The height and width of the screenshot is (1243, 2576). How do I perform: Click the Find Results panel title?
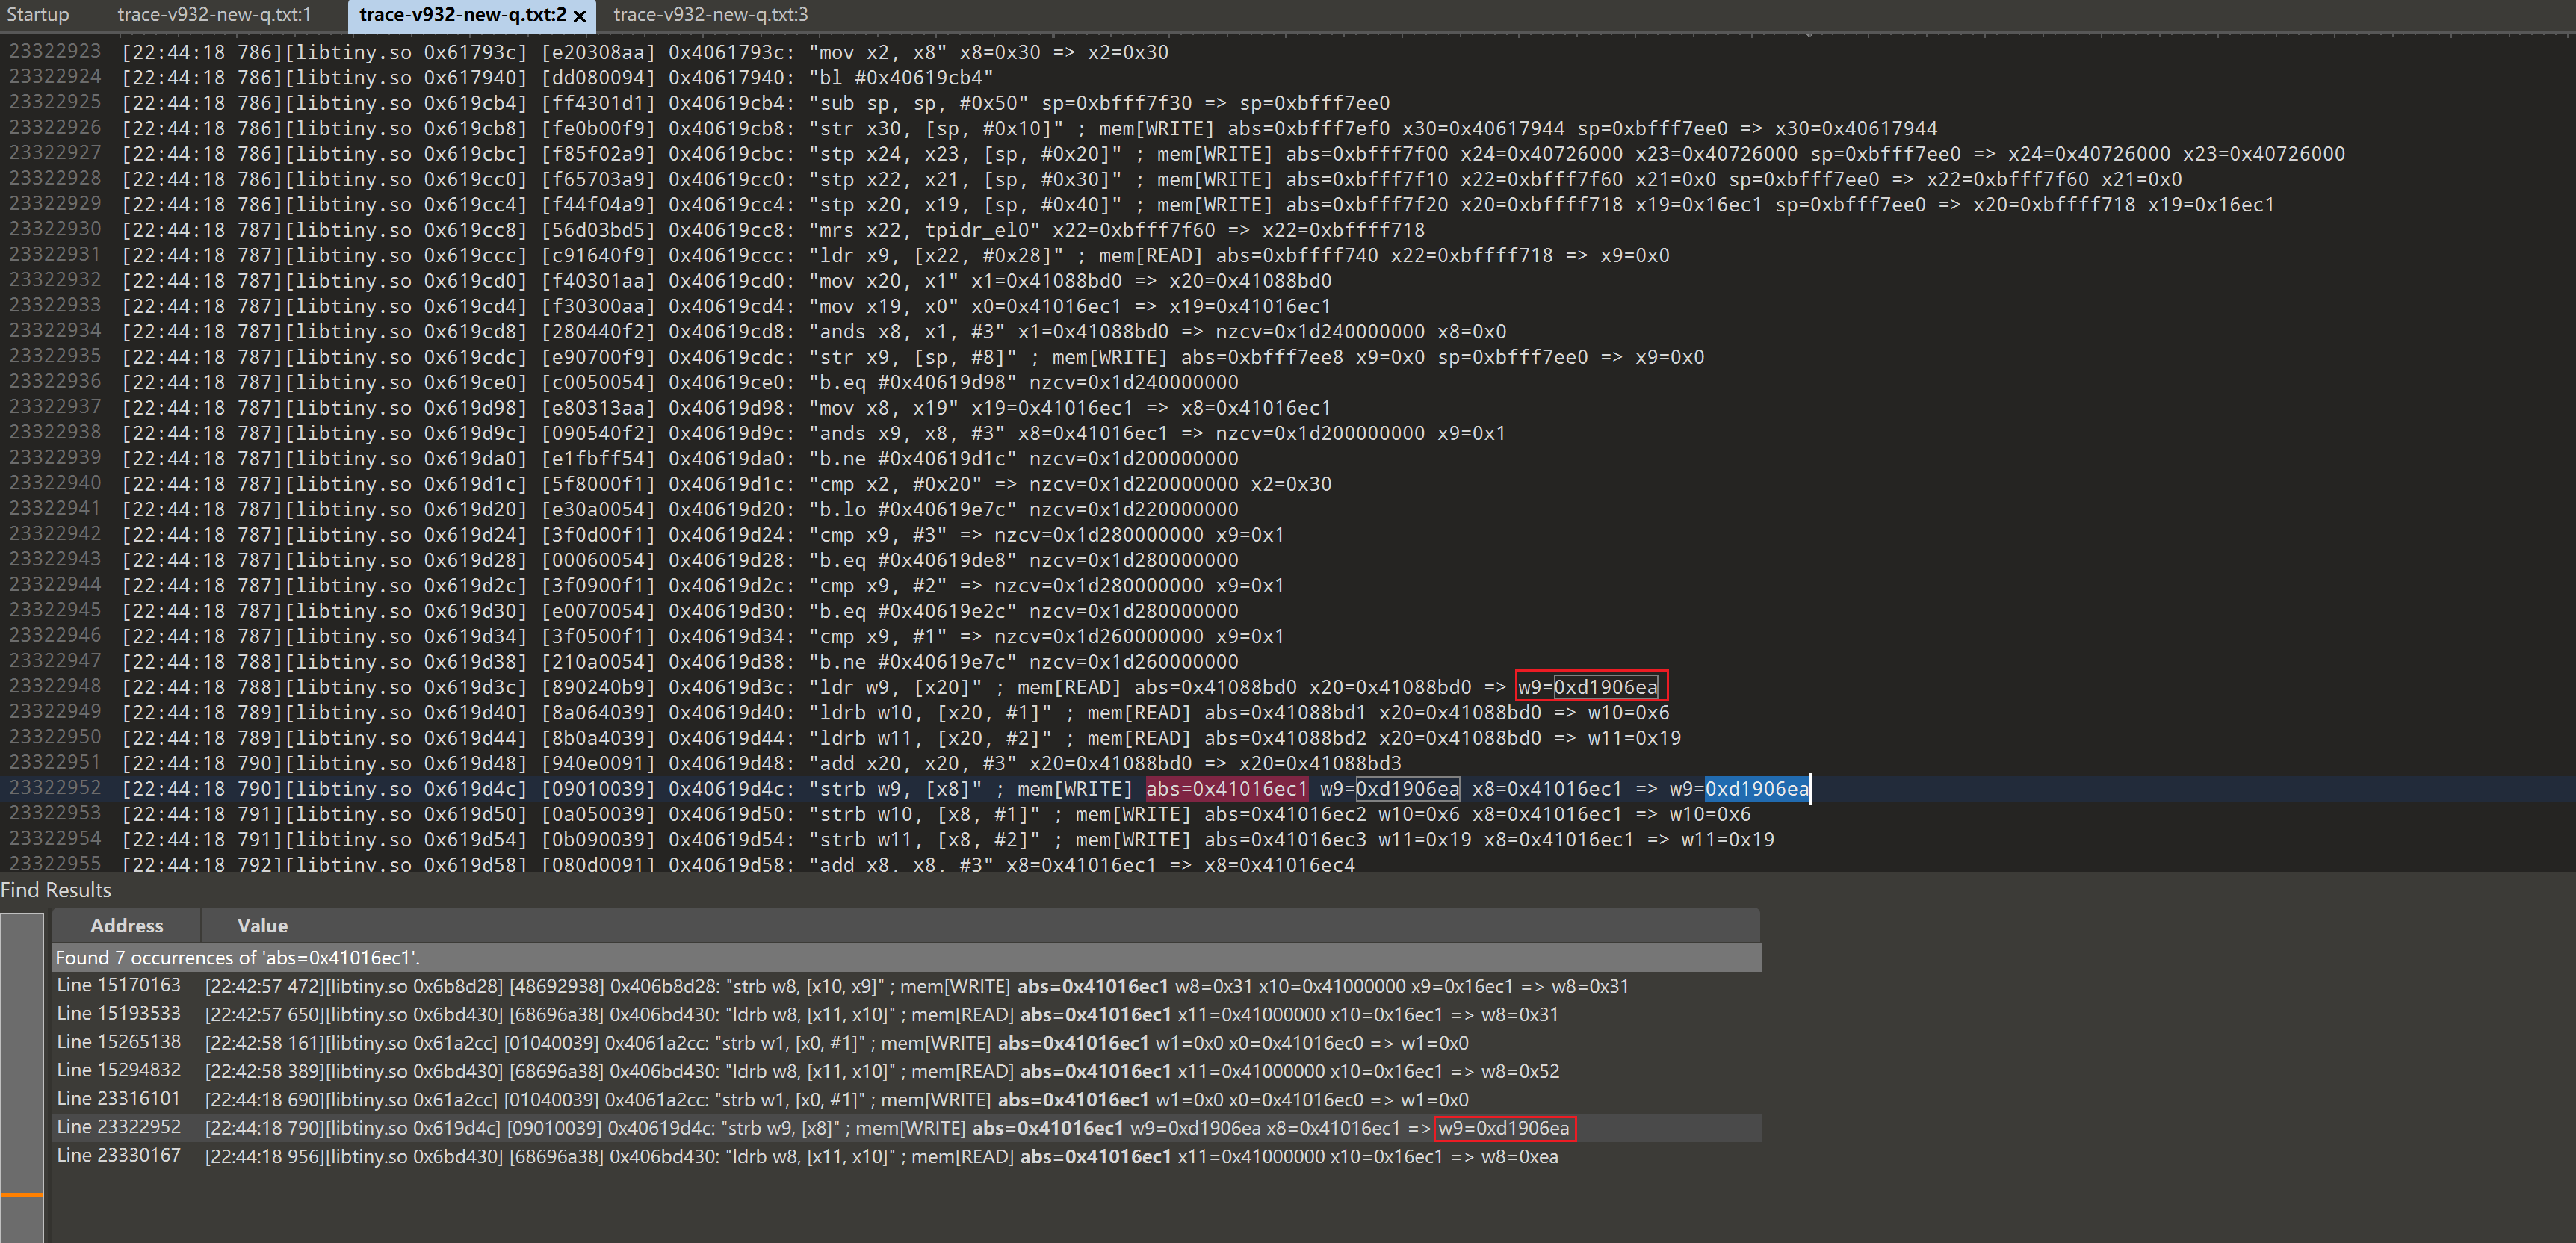(56, 889)
